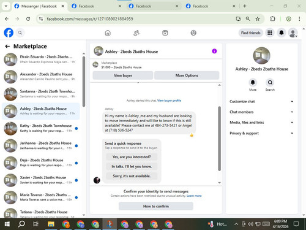Screen dimensions: 306x230
Task: Open Chrome profile icon
Action: (288, 19)
